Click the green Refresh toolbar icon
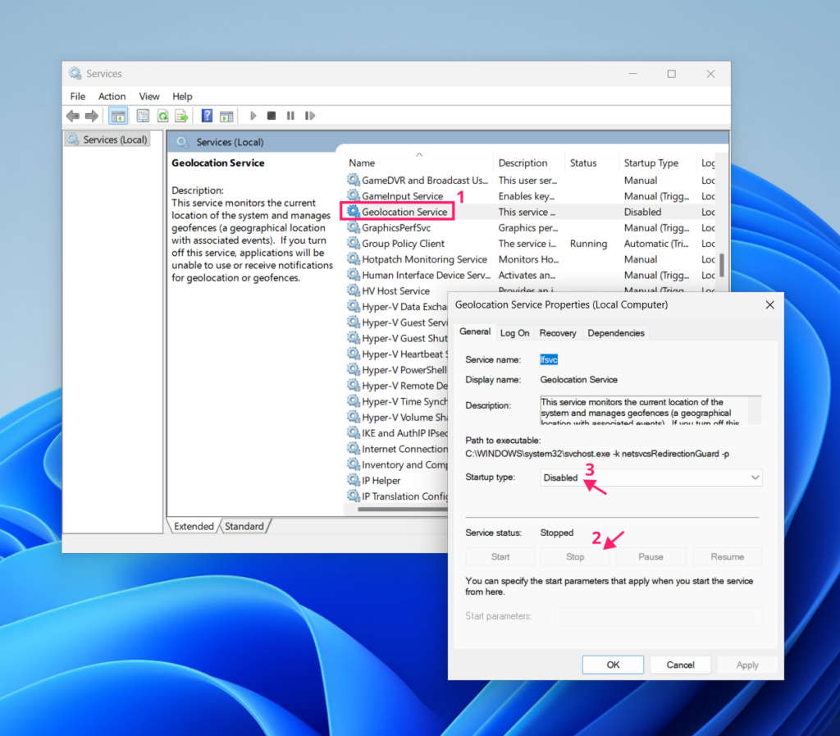This screenshot has height=736, width=840. 163,116
